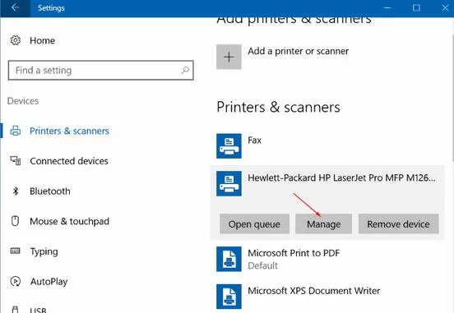The height and width of the screenshot is (313, 454).
Task: Click the Bluetooth sidebar icon
Action: point(16,191)
